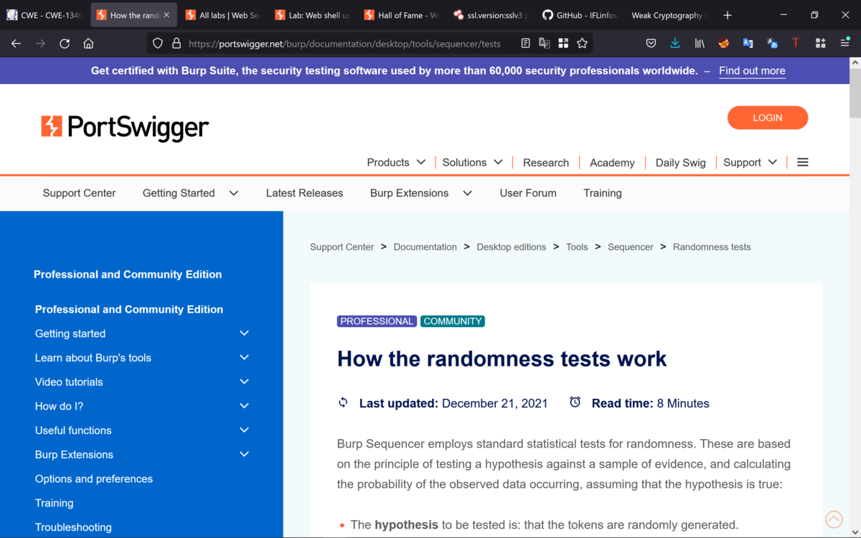Screen dimensions: 861x538
Task: Click the red crossed-out extension icon
Action: pyautogui.click(x=724, y=43)
